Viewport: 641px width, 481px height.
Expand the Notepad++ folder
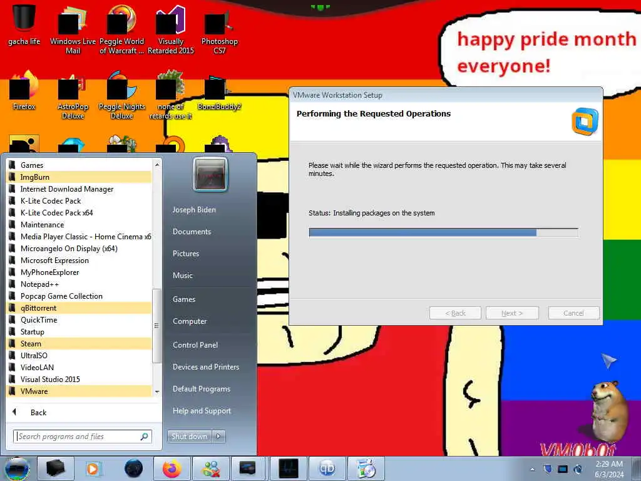click(79, 284)
